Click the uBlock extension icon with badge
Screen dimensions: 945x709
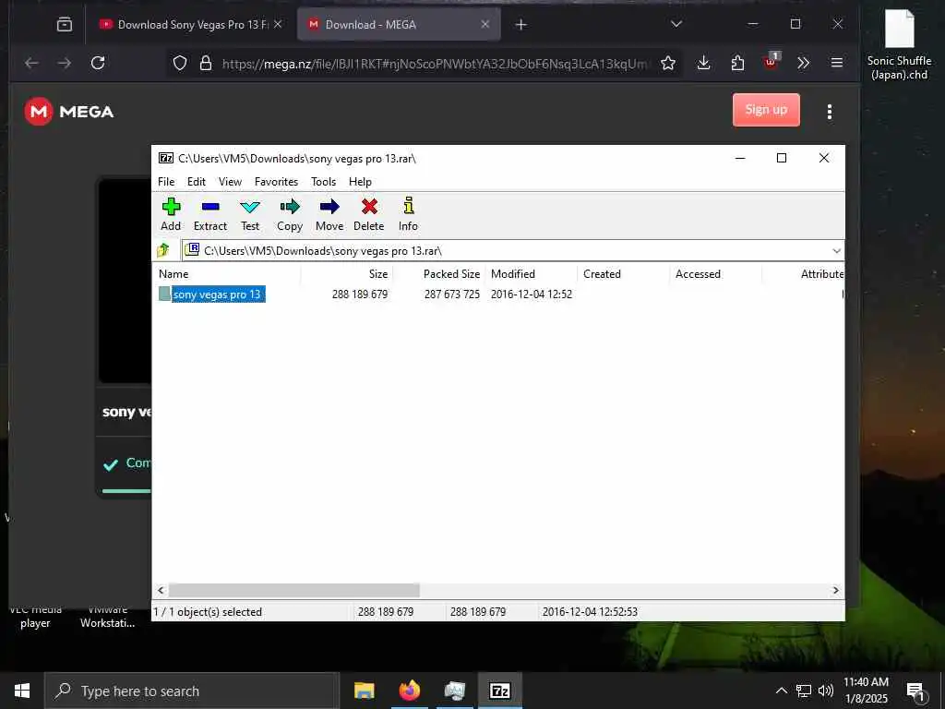pyautogui.click(x=771, y=62)
